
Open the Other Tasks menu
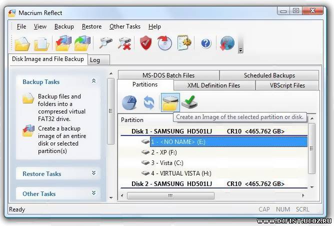click(x=125, y=26)
